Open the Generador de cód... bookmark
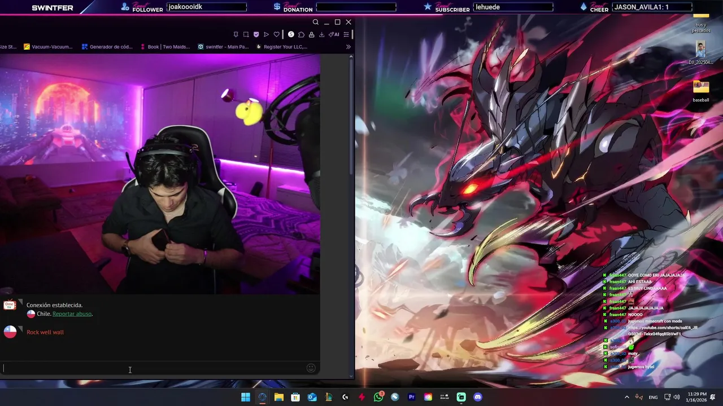 106,47
